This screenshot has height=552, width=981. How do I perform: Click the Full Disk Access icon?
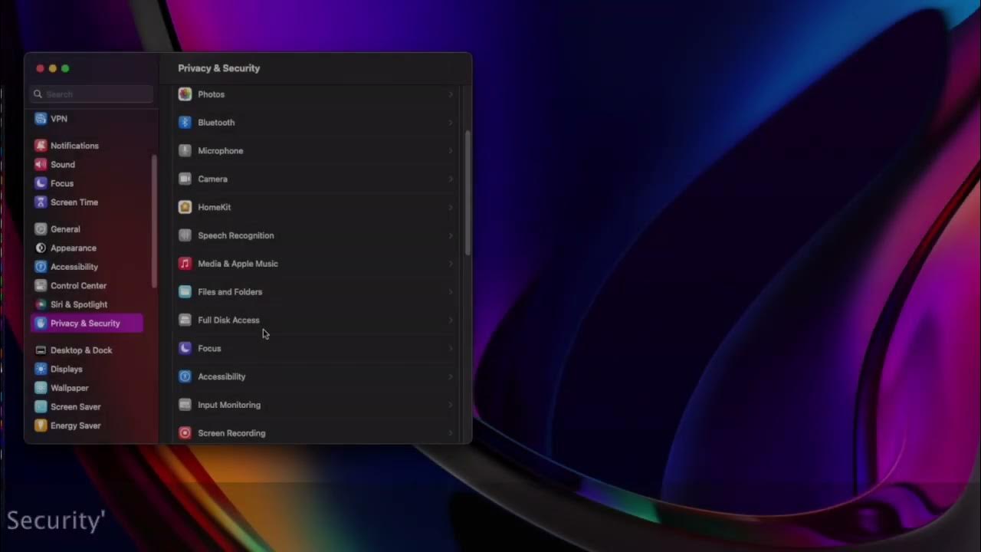pyautogui.click(x=185, y=320)
